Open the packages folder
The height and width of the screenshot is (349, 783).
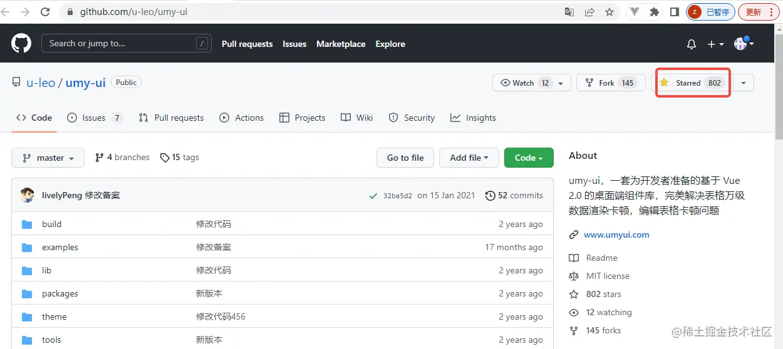pyautogui.click(x=60, y=293)
